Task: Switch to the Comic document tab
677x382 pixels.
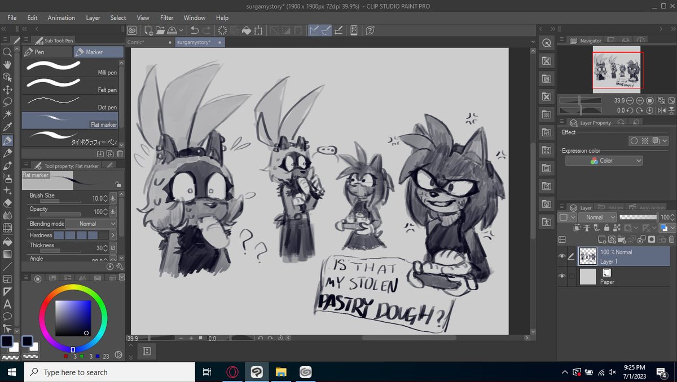Action: tap(150, 42)
